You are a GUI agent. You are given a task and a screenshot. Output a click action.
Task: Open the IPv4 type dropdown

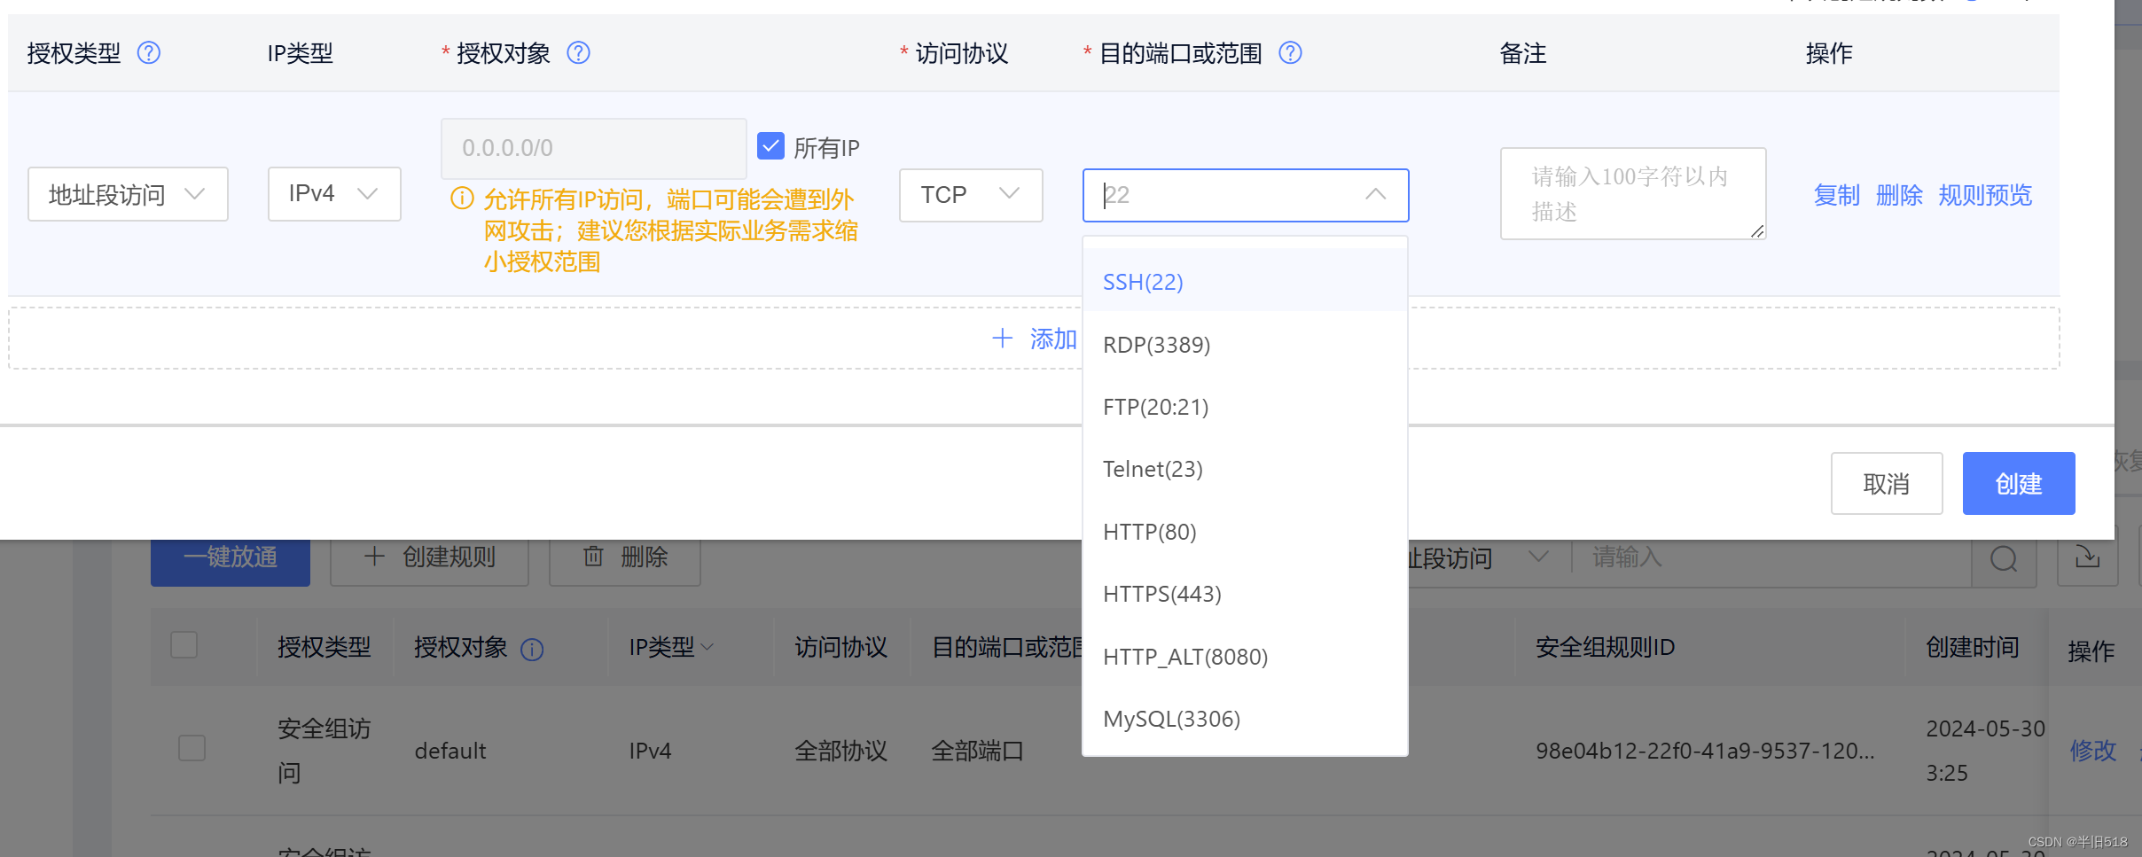click(x=334, y=194)
